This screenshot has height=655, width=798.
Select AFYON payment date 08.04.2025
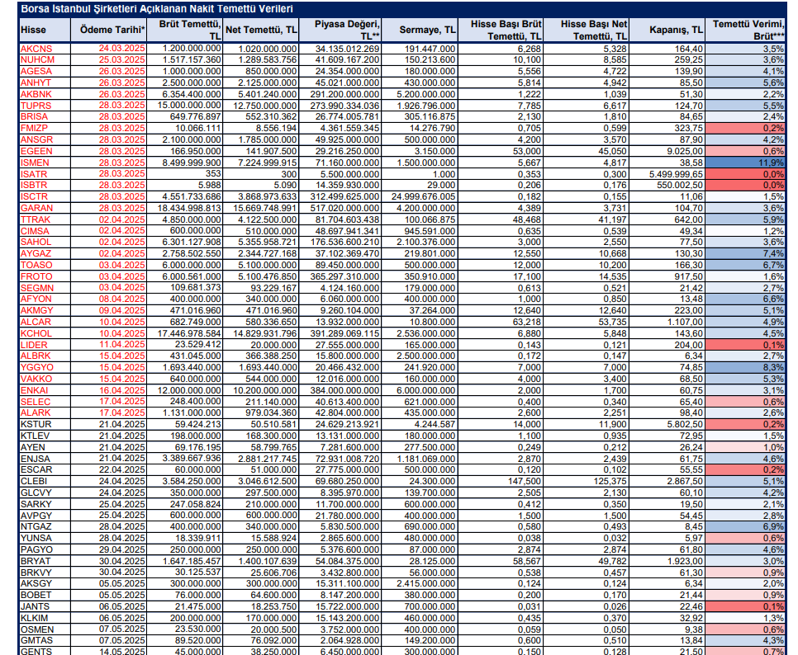pyautogui.click(x=122, y=299)
